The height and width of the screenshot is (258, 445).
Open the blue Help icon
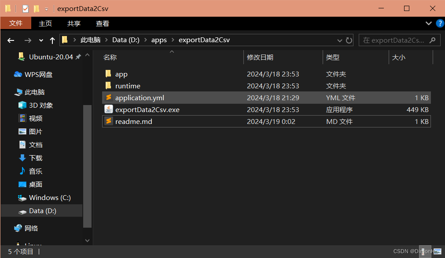point(440,23)
